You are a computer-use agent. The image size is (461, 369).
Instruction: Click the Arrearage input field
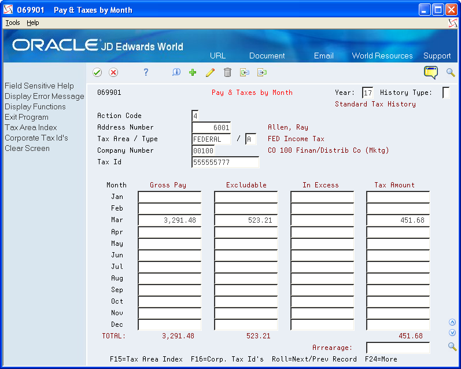pos(398,348)
